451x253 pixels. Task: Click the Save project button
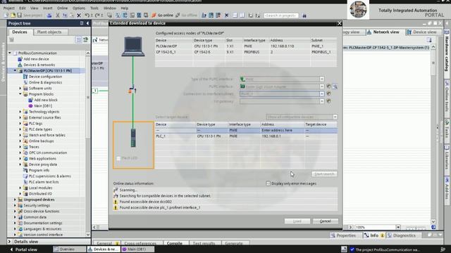point(30,15)
